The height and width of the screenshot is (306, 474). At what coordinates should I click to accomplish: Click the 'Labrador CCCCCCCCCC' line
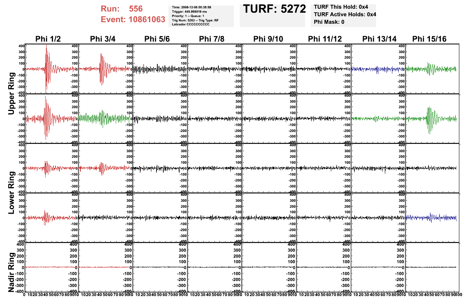(191, 24)
